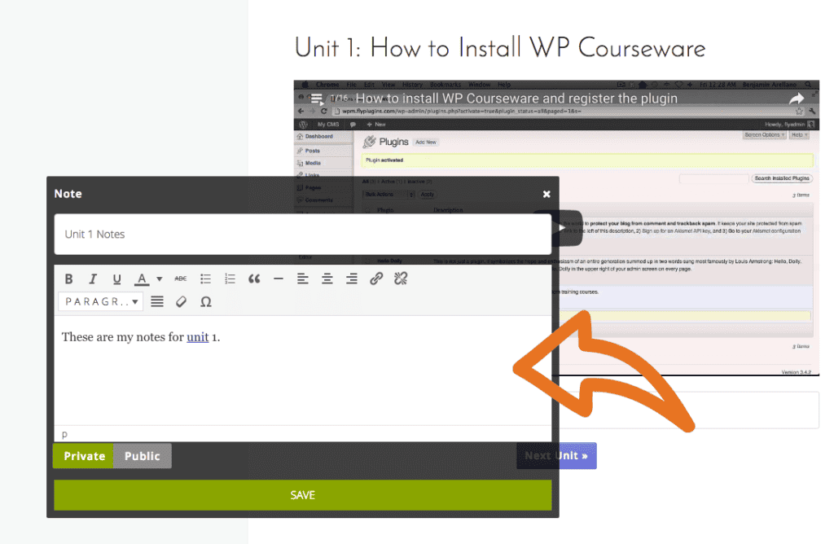
Task: Remove link with the unlink icon
Action: (401, 279)
